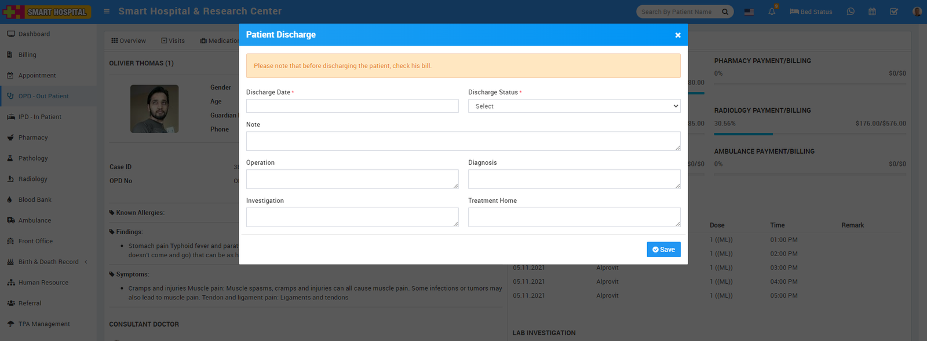Click the user profile avatar

(917, 12)
